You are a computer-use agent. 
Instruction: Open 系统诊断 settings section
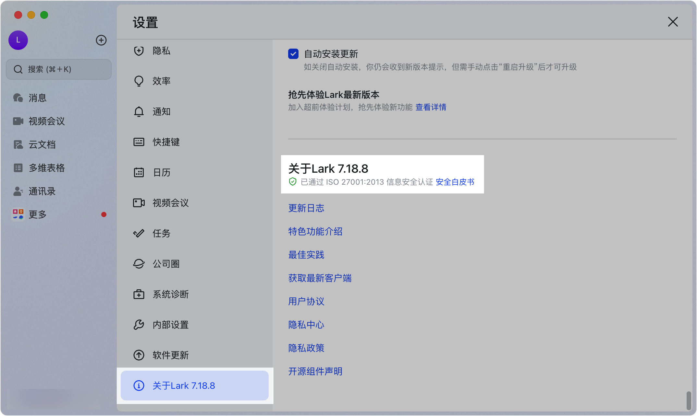tap(195, 294)
